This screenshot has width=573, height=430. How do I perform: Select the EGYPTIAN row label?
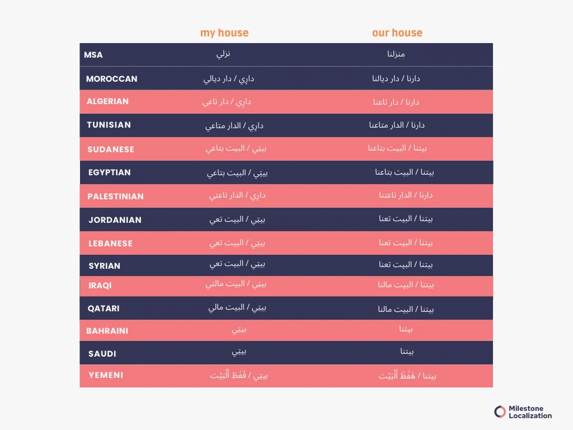109,172
